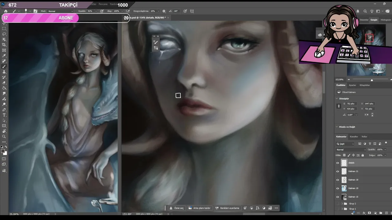Select the Clone Stamp tool
The image size is (392, 220).
tap(4, 72)
